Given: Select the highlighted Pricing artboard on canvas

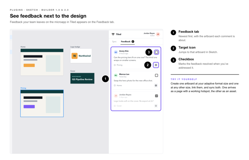Looking at the screenshot, I should click(x=42, y=104).
